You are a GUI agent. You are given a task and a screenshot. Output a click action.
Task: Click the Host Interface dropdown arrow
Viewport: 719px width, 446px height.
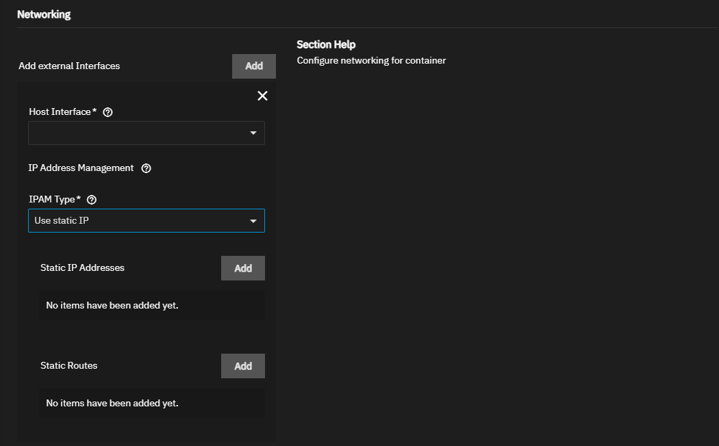(x=253, y=133)
